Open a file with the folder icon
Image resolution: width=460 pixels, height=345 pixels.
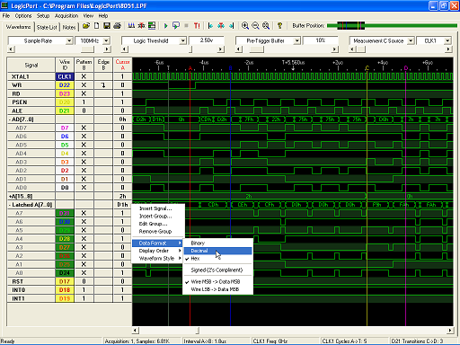tap(86, 26)
